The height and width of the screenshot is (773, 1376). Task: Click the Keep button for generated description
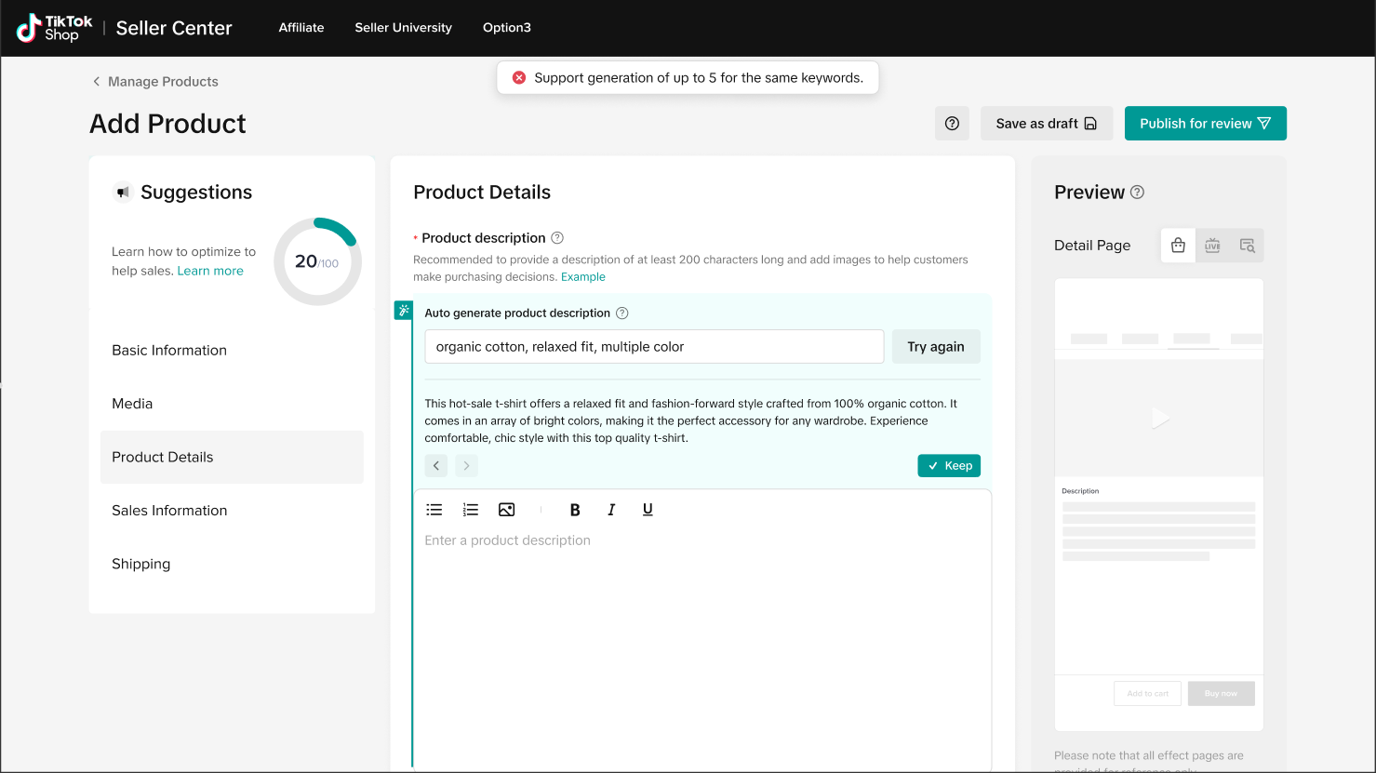949,466
